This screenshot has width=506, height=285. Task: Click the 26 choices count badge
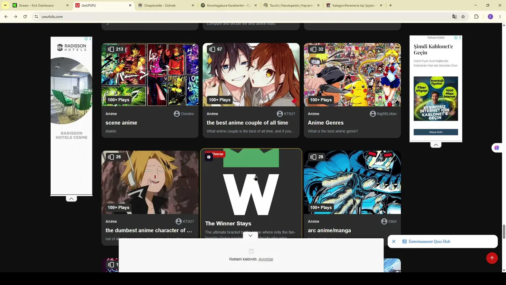tap(114, 157)
